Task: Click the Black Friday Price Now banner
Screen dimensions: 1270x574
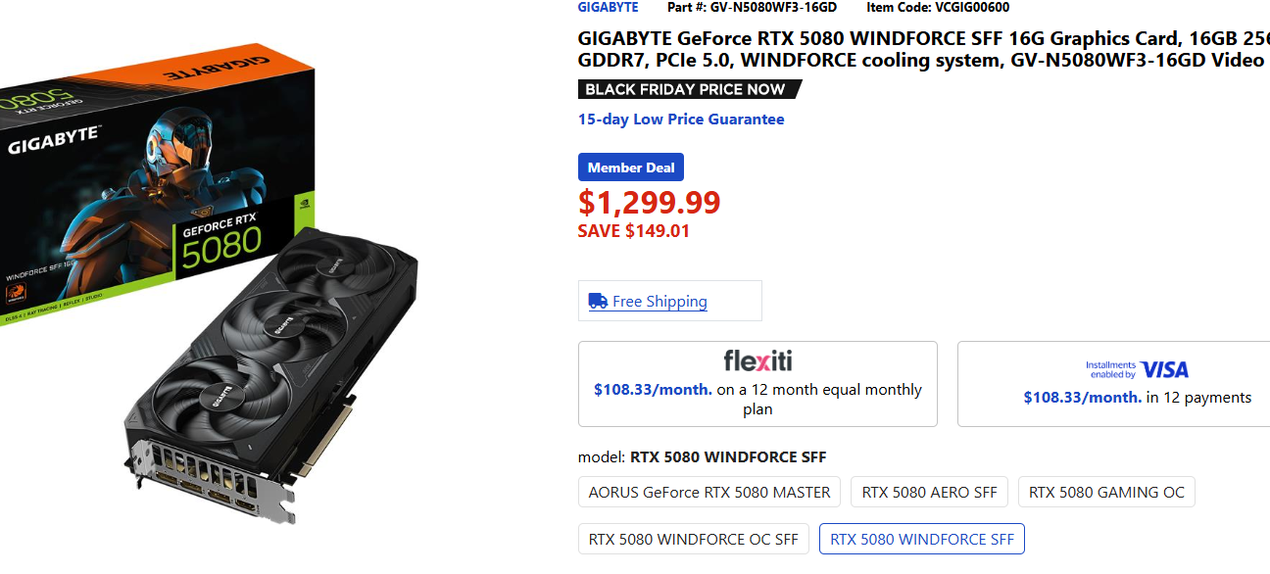Action: tap(686, 89)
